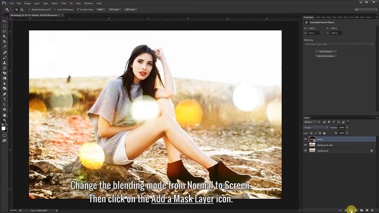Screen dimensions: 379x213
Task: Open the Layers panel flyout menu
Action: click(x=377, y=118)
